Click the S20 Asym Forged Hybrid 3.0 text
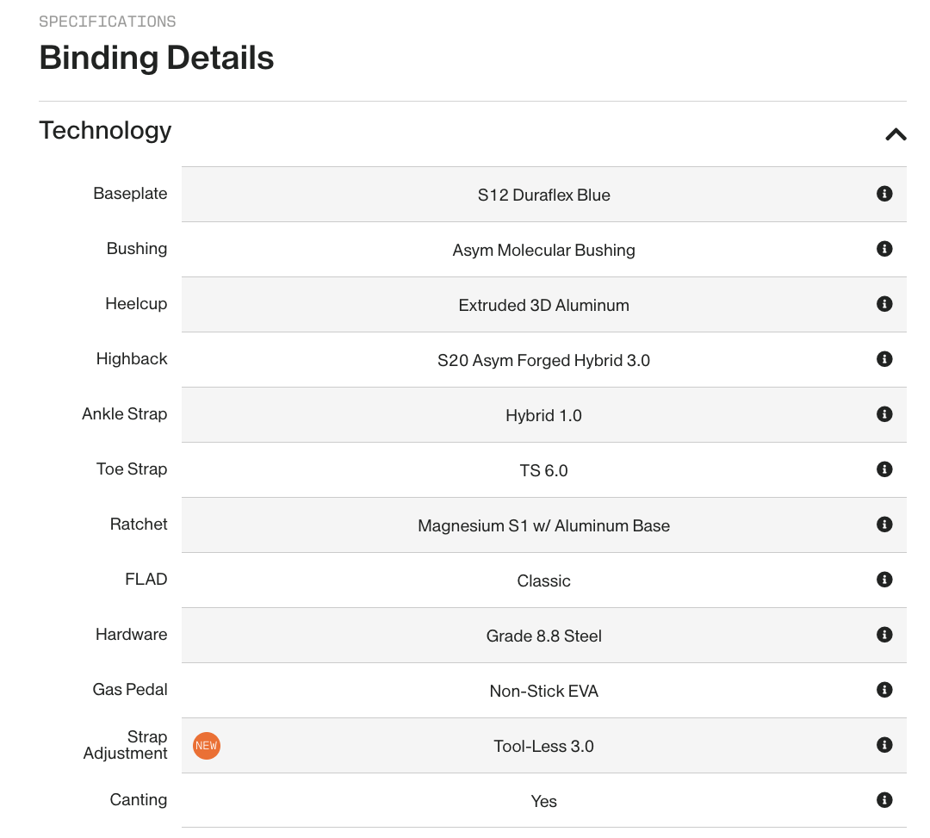 (543, 361)
